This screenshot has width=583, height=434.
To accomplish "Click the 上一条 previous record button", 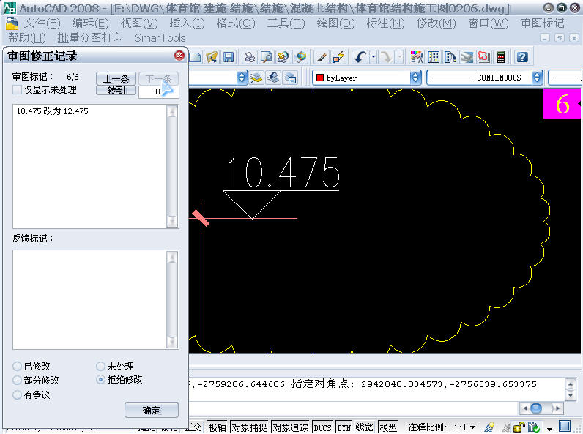I will point(116,79).
